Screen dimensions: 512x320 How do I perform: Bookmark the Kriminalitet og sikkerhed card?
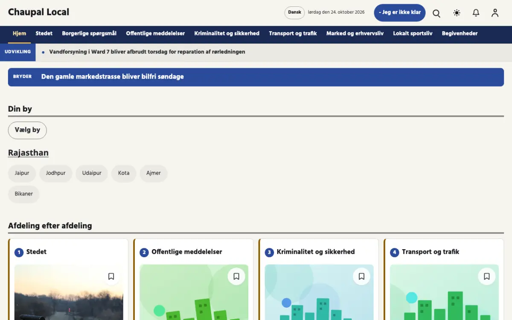tap(361, 276)
